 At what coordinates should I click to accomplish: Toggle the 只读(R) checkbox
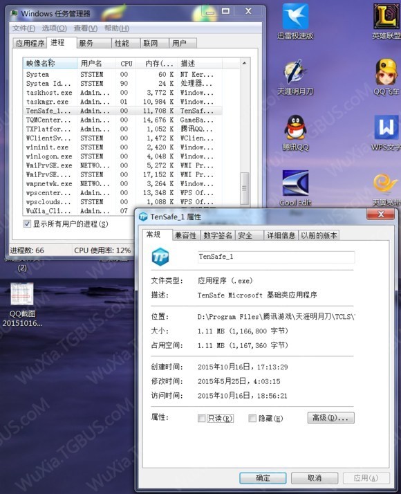click(201, 418)
